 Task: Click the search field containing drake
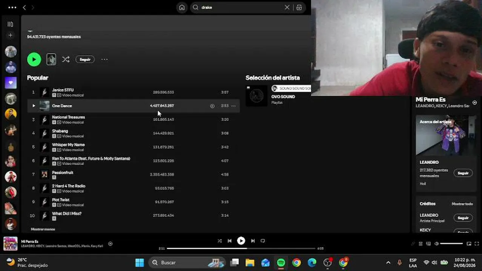coord(241,8)
